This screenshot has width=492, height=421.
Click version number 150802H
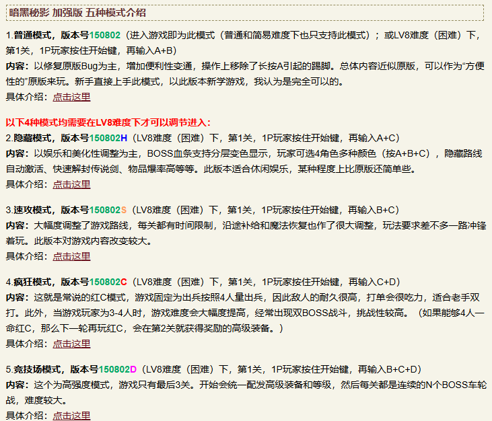[108, 138]
